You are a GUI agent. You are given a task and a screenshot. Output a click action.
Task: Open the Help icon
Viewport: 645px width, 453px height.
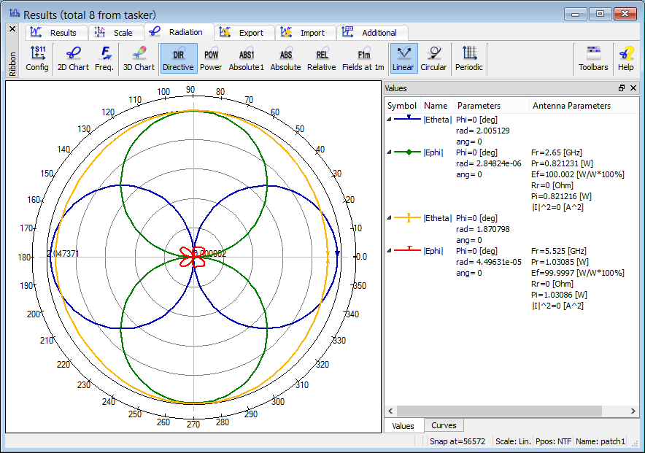625,59
